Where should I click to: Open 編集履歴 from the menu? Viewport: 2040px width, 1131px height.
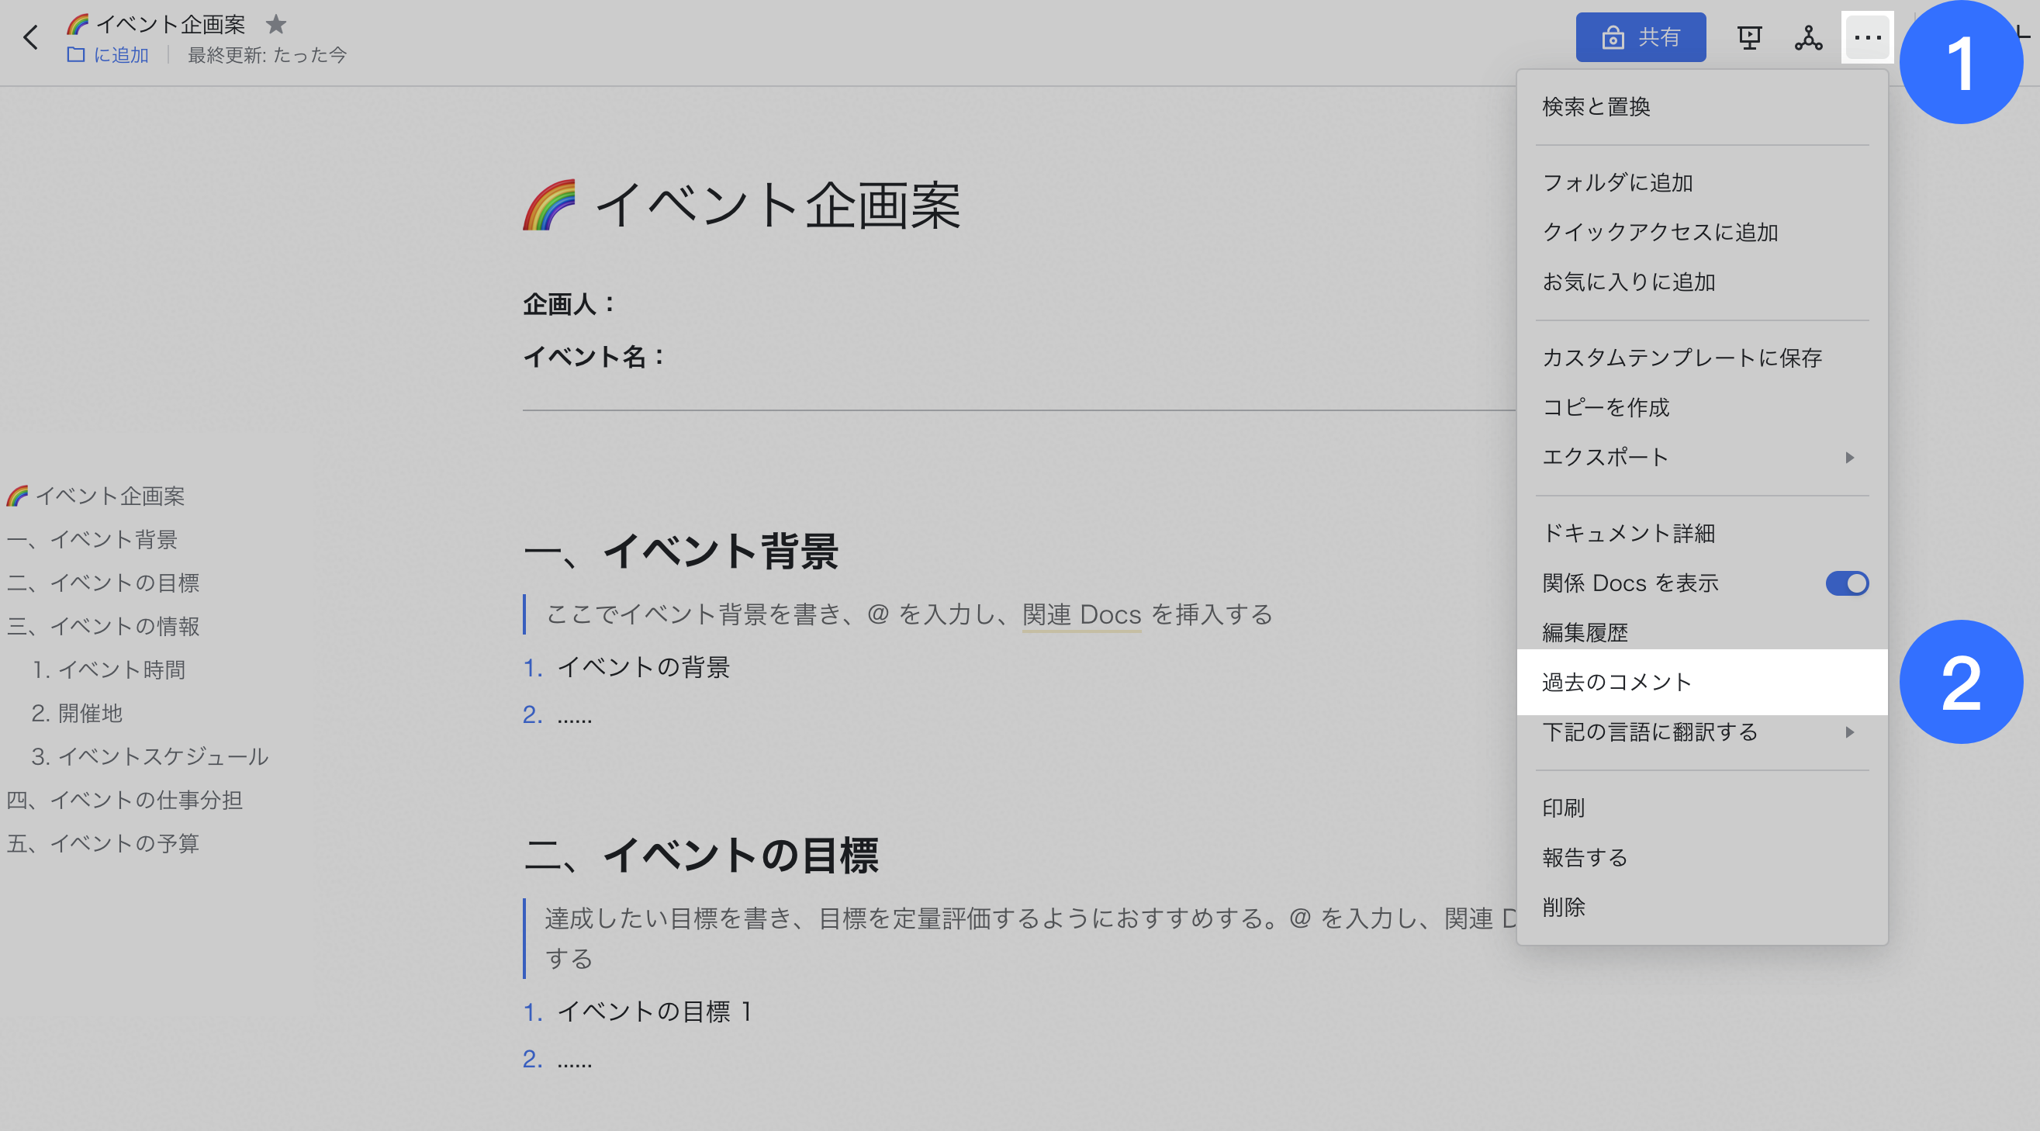1585,632
